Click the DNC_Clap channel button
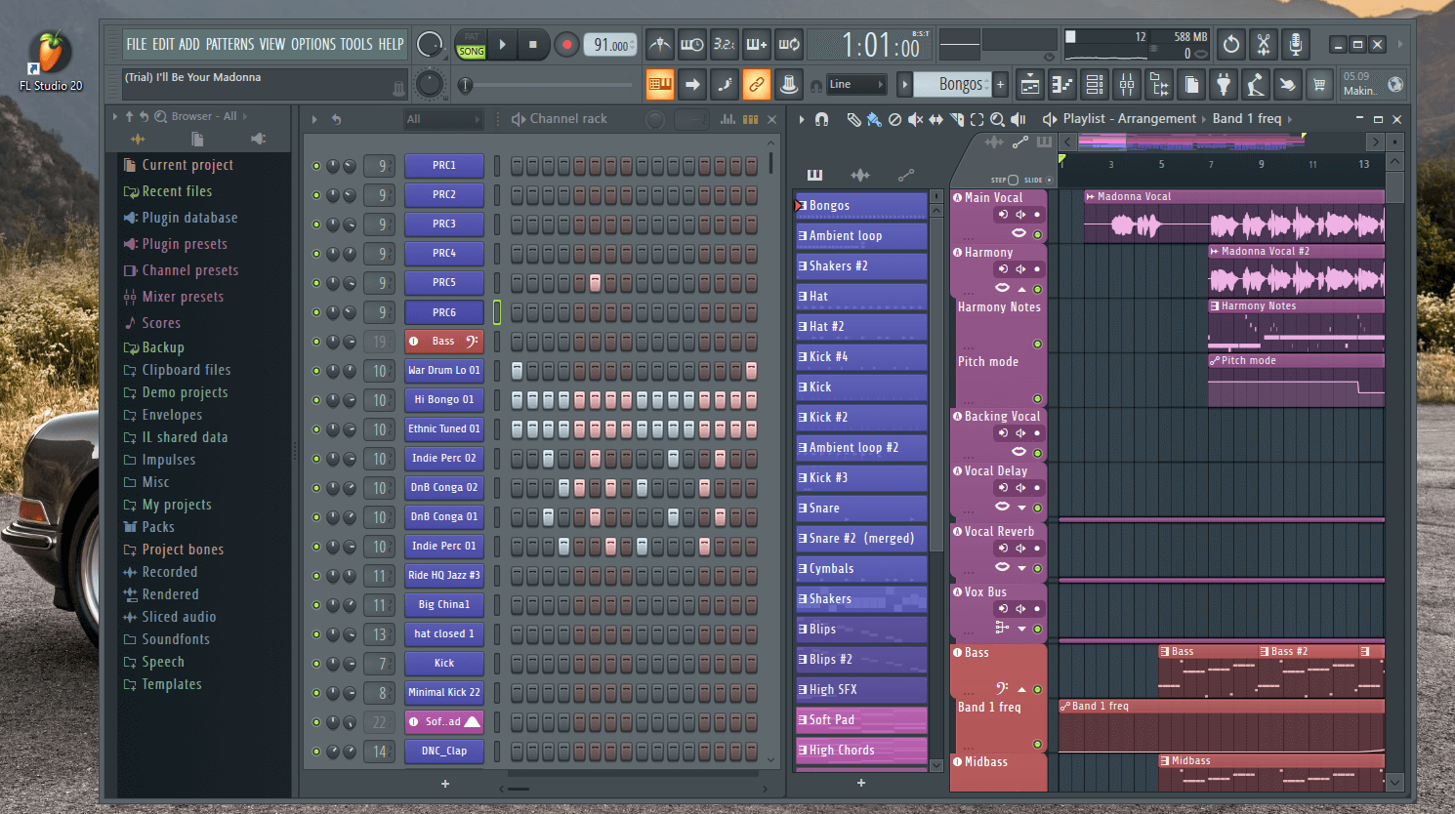This screenshot has height=814, width=1455. pos(444,752)
